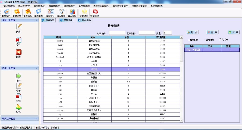This screenshot has height=130, width=242.
Task: Open the 客房营业查询(Y) menu
Action: pyautogui.click(x=120, y=6)
